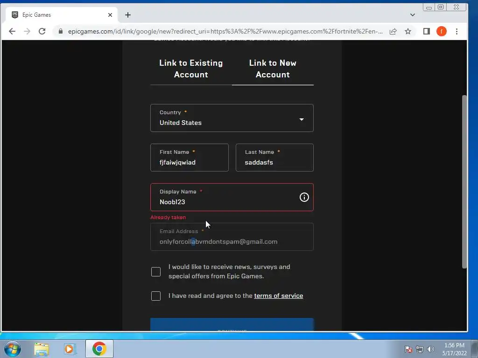The image size is (478, 358).
Task: Click the Email Address field
Action: pos(232,237)
